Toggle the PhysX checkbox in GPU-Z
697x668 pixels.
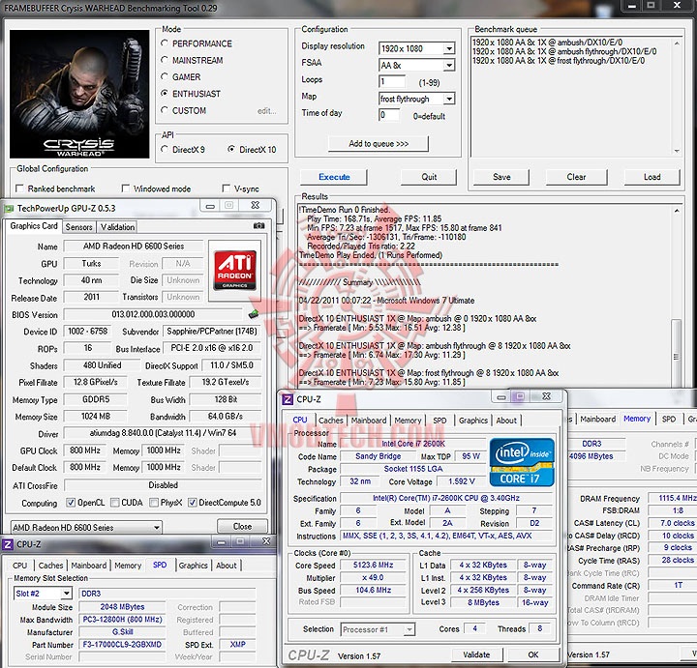(x=154, y=503)
